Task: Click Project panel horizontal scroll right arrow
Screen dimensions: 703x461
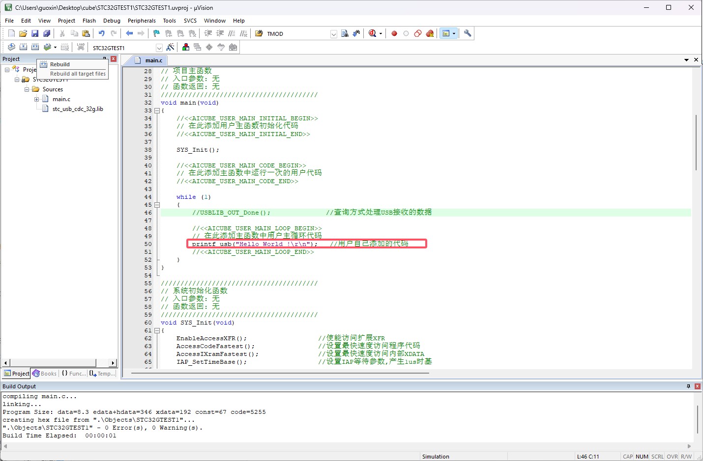Action: (113, 363)
